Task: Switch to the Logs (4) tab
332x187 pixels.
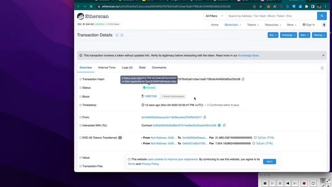Action: click(x=127, y=68)
